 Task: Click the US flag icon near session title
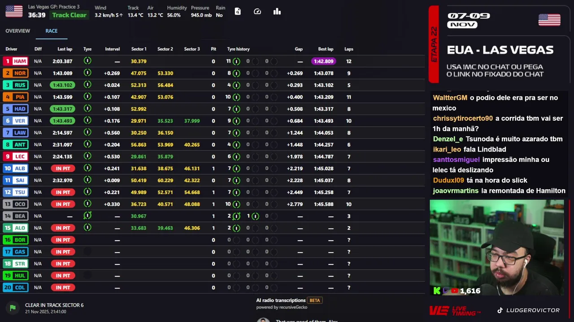coord(14,11)
